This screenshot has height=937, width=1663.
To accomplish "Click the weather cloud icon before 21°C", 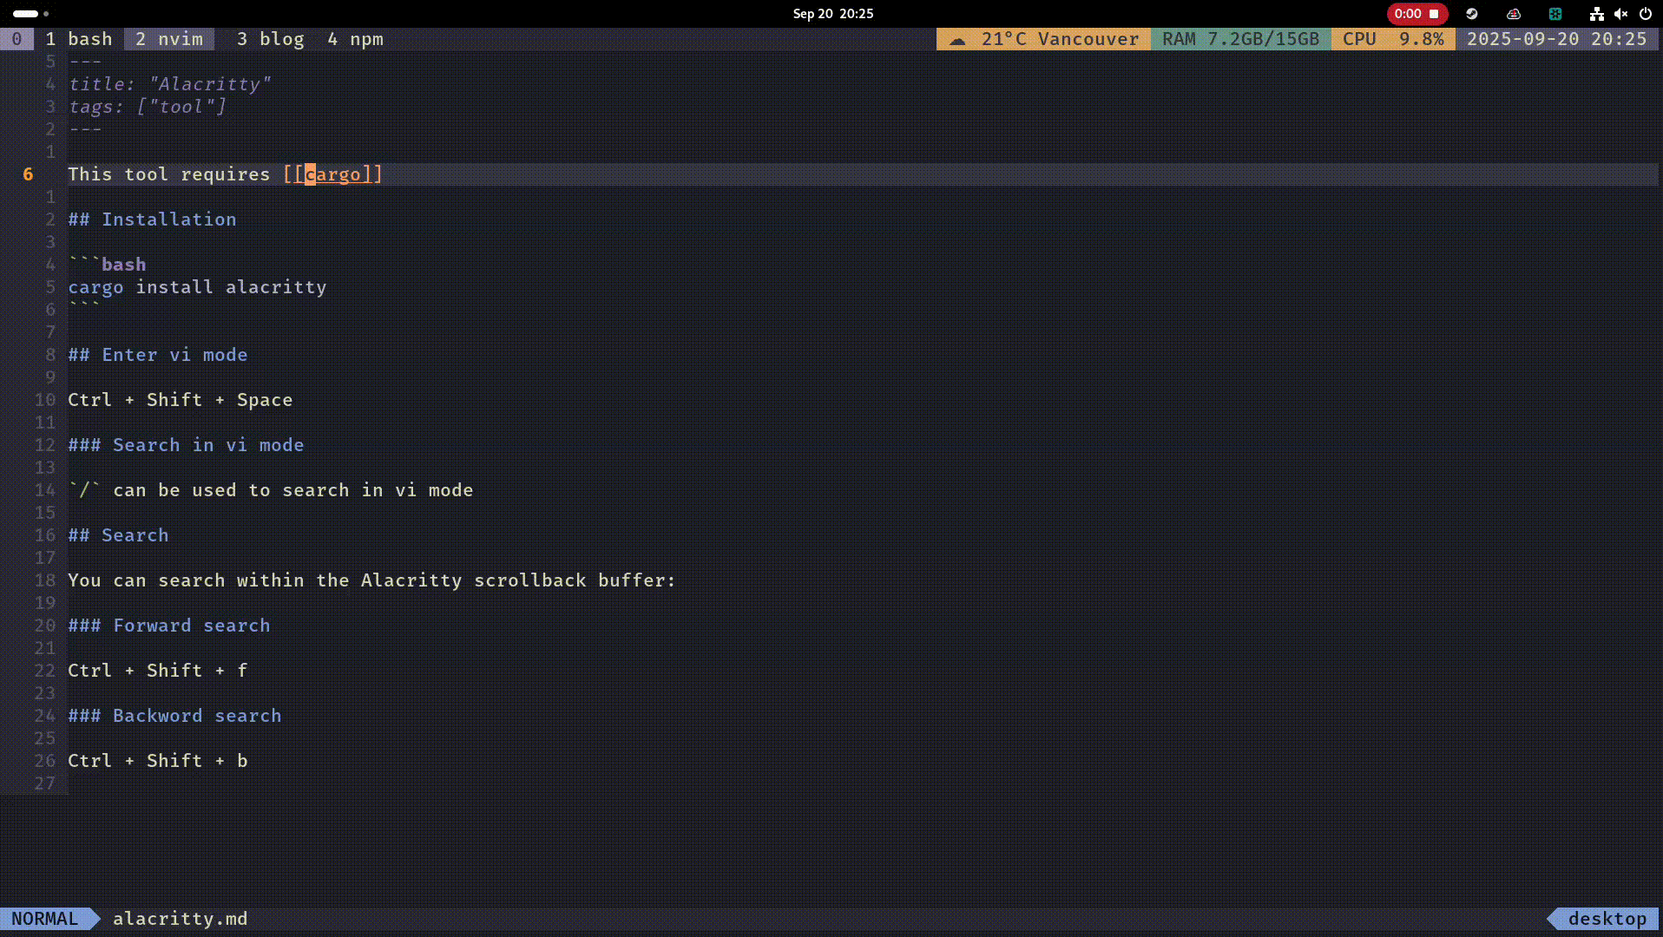I will click(x=957, y=40).
